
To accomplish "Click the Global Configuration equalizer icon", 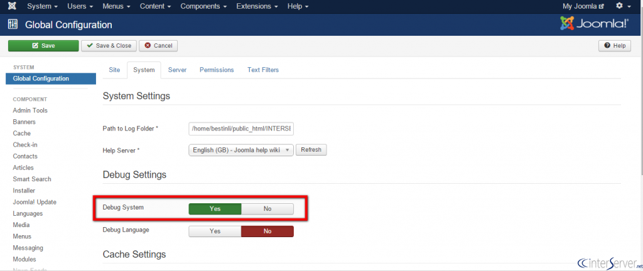I will [x=13, y=24].
